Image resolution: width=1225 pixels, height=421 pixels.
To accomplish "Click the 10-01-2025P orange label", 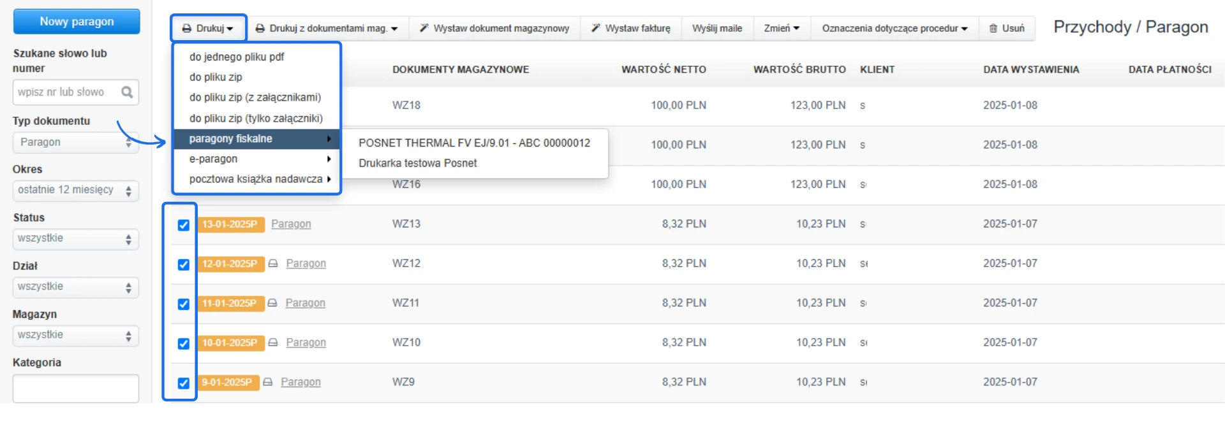I will tap(230, 343).
